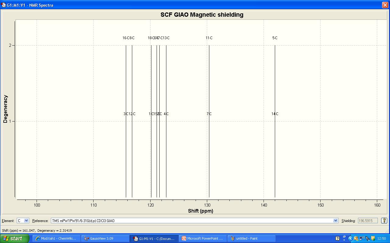Click the wireless network tray icon
Image resolution: width=390 pixels, height=243 pixels.
[362, 238]
